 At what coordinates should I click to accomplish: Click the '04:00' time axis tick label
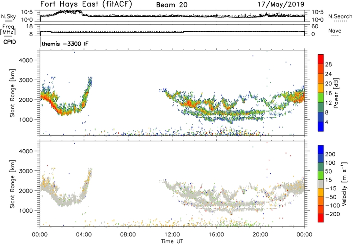click(84, 235)
